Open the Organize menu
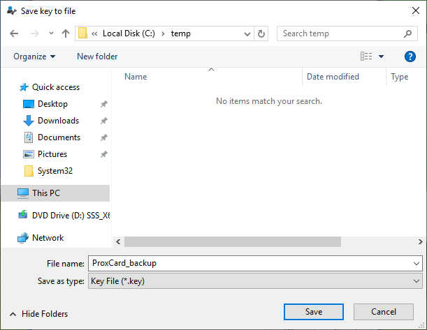This screenshot has height=330, width=427. coord(34,57)
